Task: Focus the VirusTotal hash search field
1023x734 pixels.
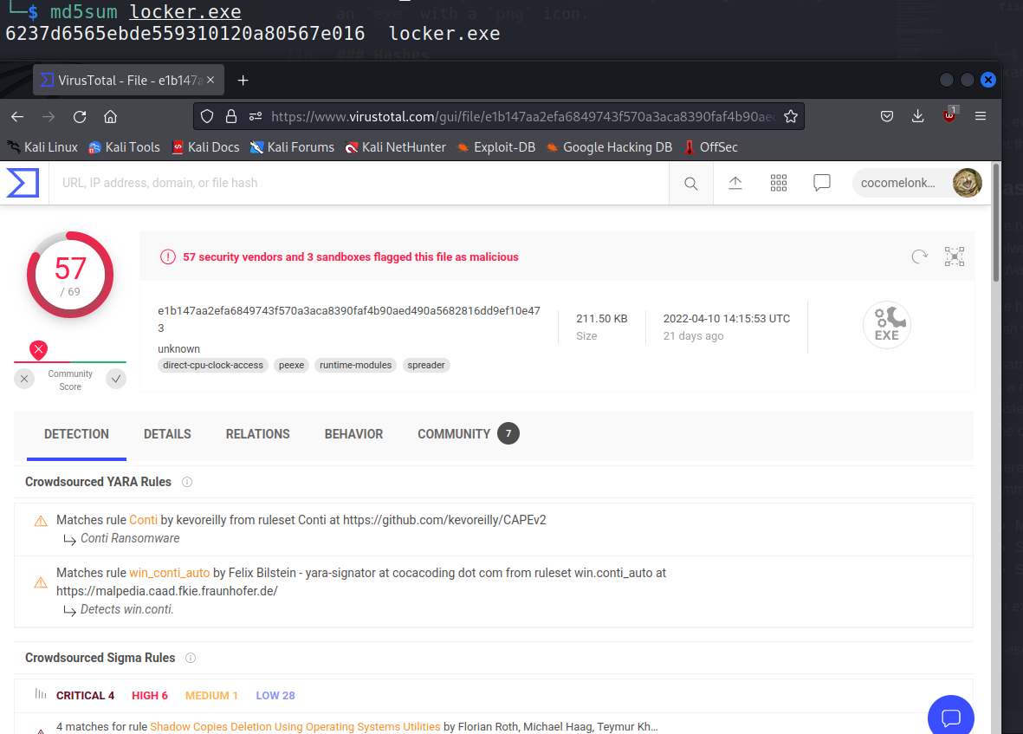Action: coord(359,183)
